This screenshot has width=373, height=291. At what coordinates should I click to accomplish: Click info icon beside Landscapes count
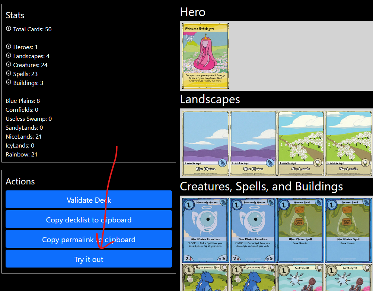[9, 56]
